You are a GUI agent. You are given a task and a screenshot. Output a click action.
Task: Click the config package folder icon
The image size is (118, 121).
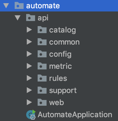[42, 54]
